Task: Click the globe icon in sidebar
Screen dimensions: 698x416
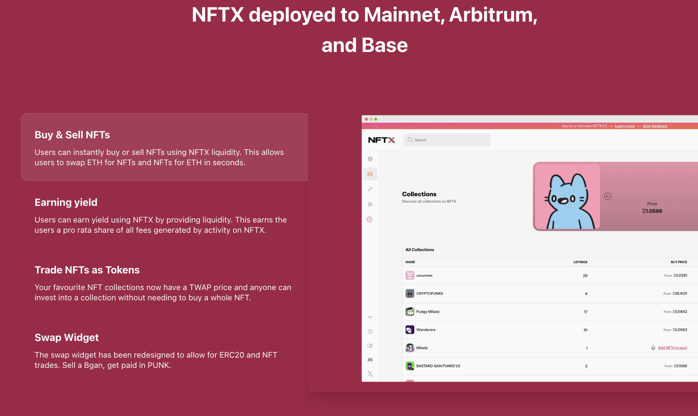Action: (370, 159)
